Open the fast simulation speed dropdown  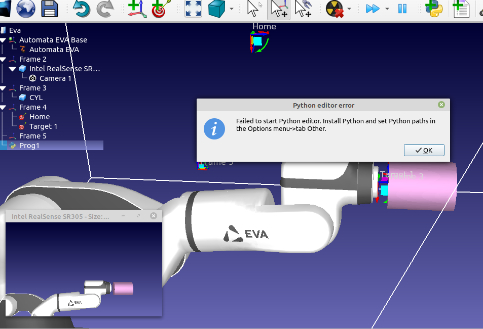click(387, 9)
